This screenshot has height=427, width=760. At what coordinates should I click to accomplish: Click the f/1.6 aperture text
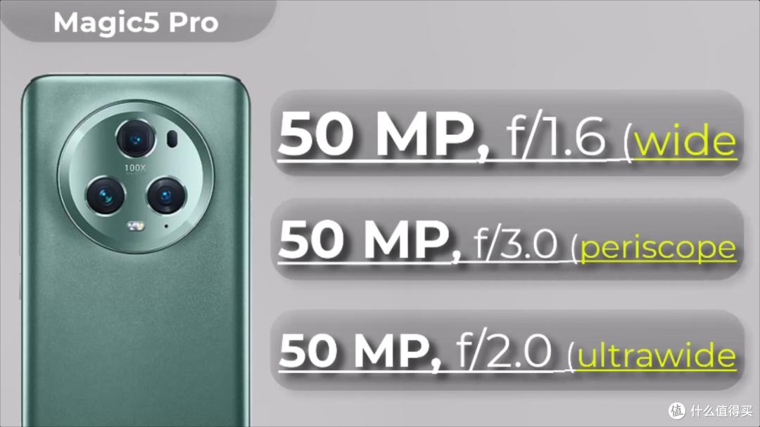557,136
